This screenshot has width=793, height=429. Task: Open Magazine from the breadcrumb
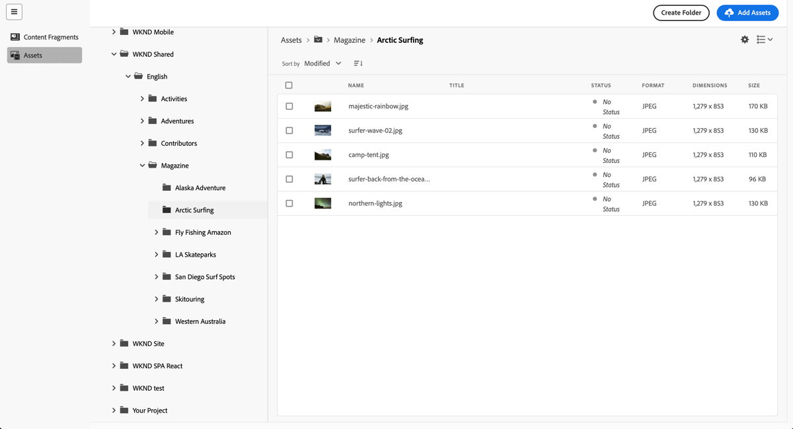pyautogui.click(x=350, y=40)
